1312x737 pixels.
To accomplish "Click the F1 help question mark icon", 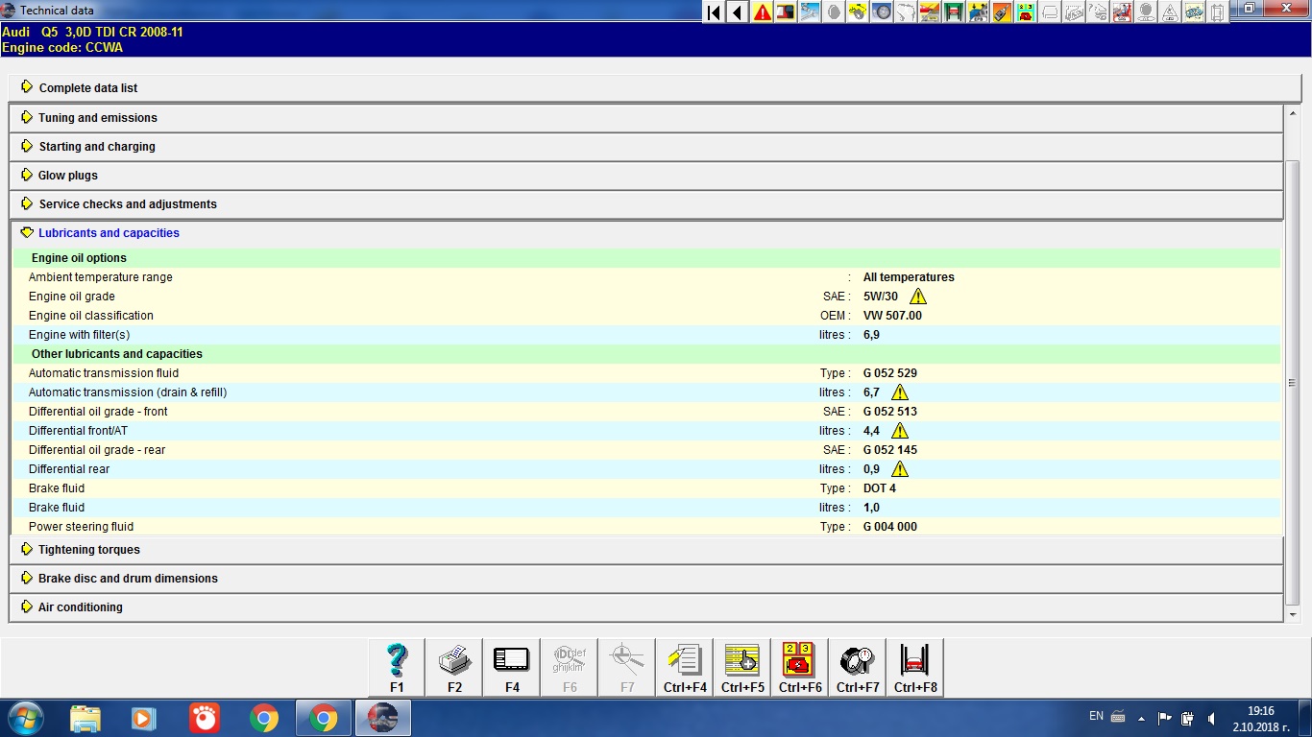I will (x=397, y=667).
